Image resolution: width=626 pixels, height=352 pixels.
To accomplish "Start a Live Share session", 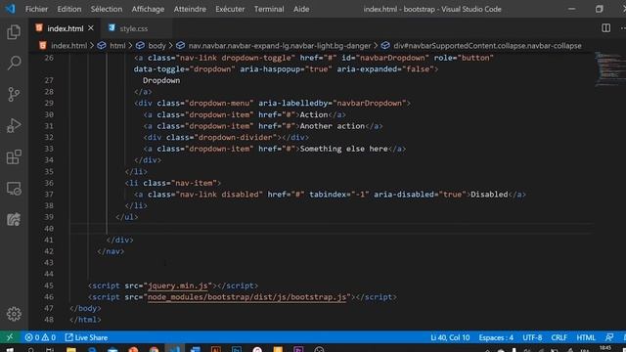I will 86,337.
